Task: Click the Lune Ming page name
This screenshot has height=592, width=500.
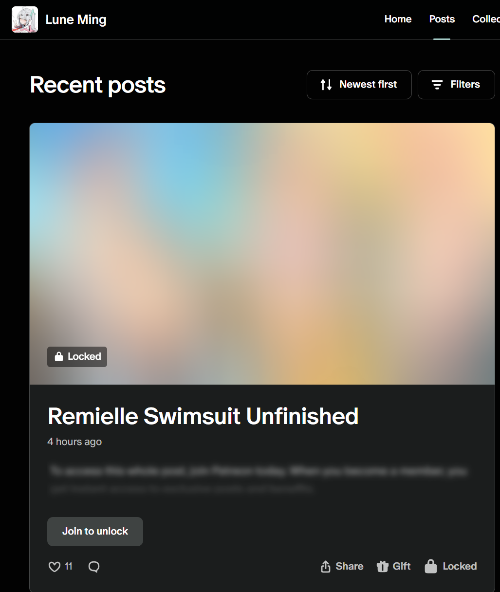Action: [76, 19]
